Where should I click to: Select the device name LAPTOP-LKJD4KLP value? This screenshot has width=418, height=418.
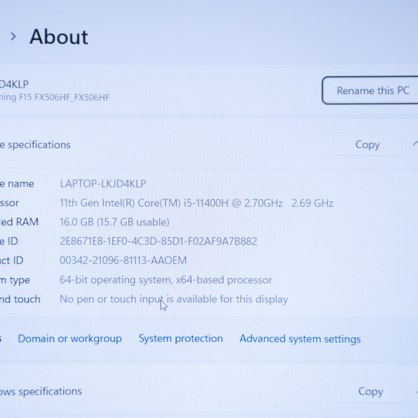click(x=103, y=184)
